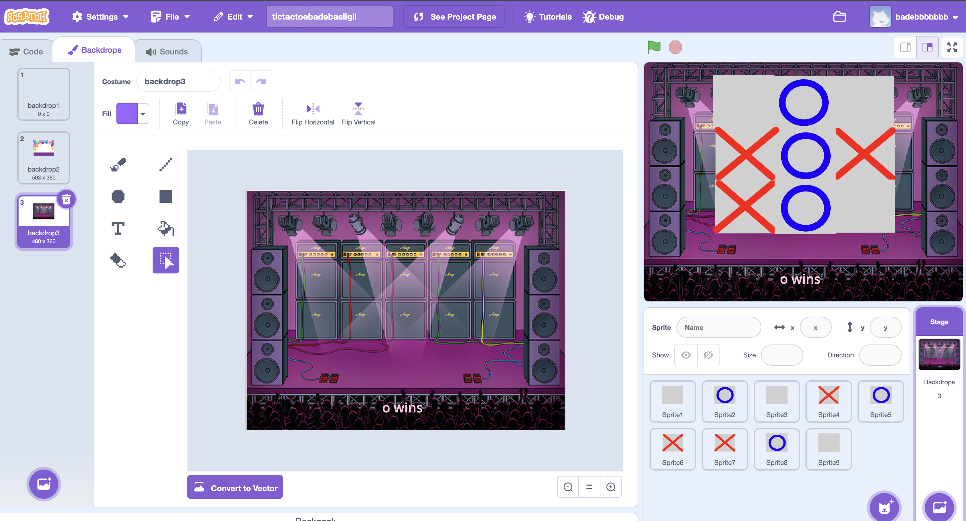This screenshot has height=521, width=966.
Task: Select the Line tool
Action: pyautogui.click(x=166, y=164)
